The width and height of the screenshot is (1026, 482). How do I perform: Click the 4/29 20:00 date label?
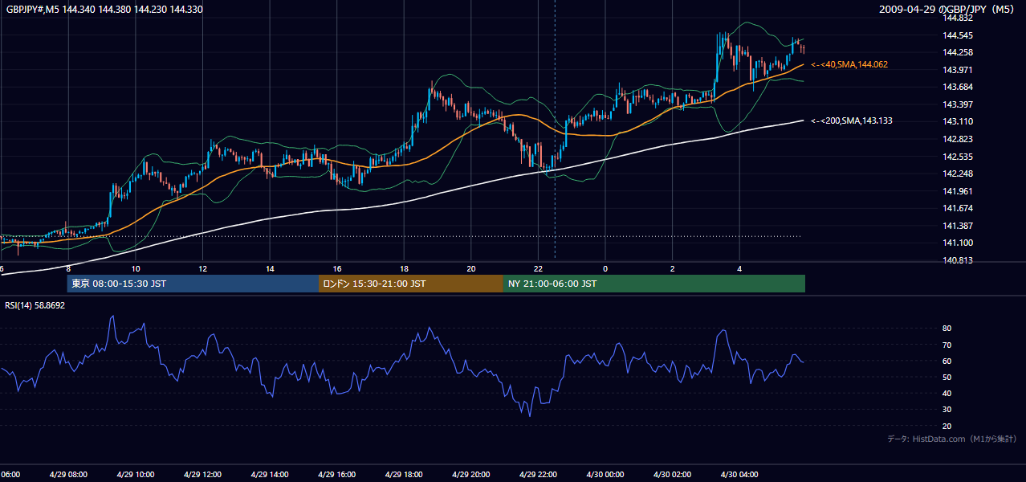tap(470, 475)
